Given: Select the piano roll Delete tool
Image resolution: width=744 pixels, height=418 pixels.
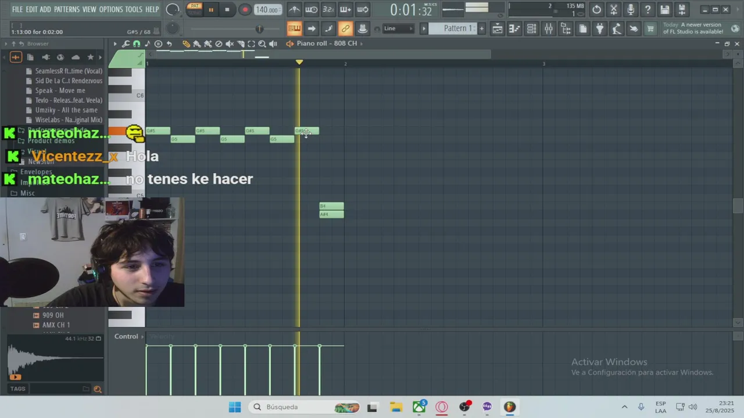Looking at the screenshot, I should (x=219, y=44).
